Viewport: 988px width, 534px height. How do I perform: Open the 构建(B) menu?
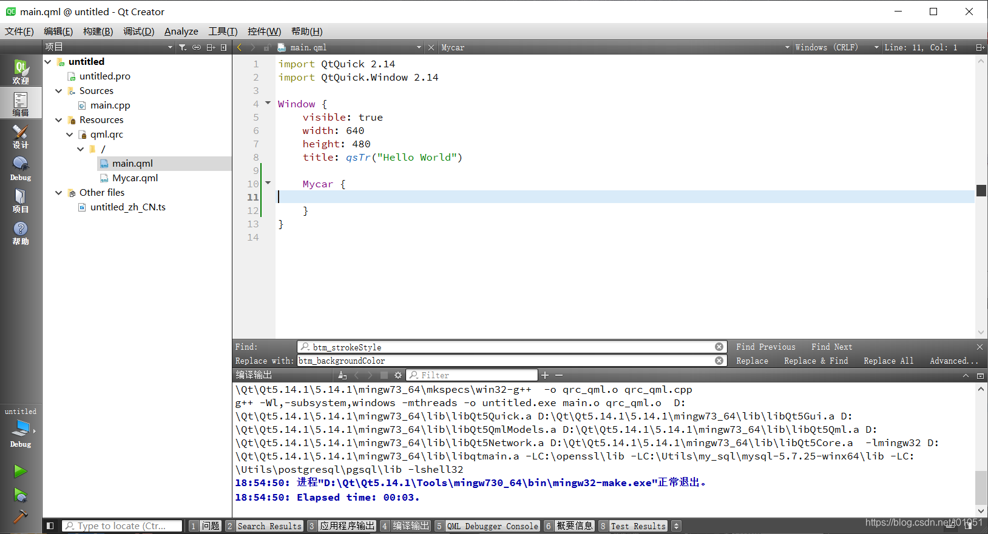[98, 31]
